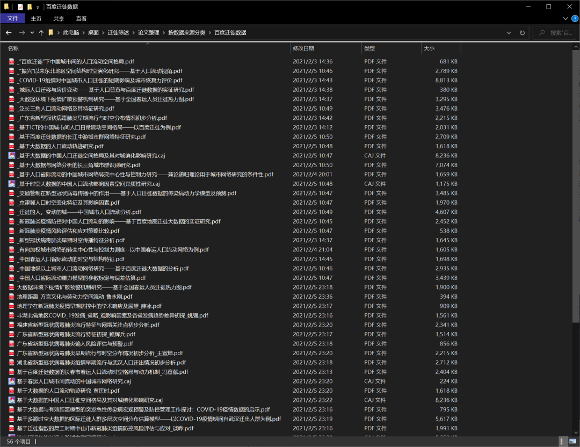Click the 百度迁徙数据 breadcrumb segment
The image size is (580, 447).
tap(230, 33)
